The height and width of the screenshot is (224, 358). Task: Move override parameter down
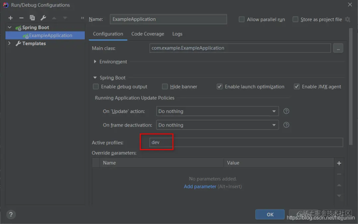click(339, 196)
